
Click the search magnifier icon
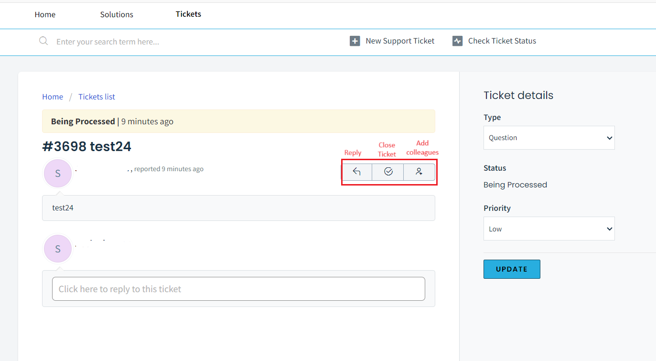[x=43, y=41]
